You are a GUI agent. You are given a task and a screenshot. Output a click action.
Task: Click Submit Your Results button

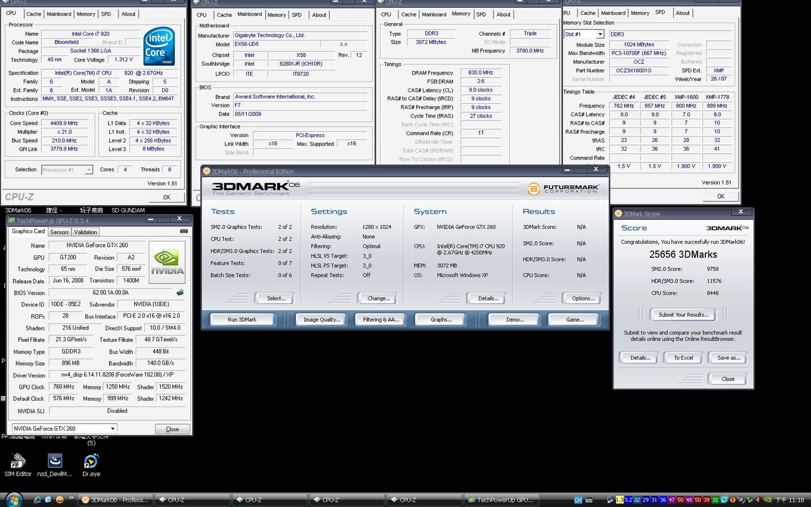pos(683,315)
